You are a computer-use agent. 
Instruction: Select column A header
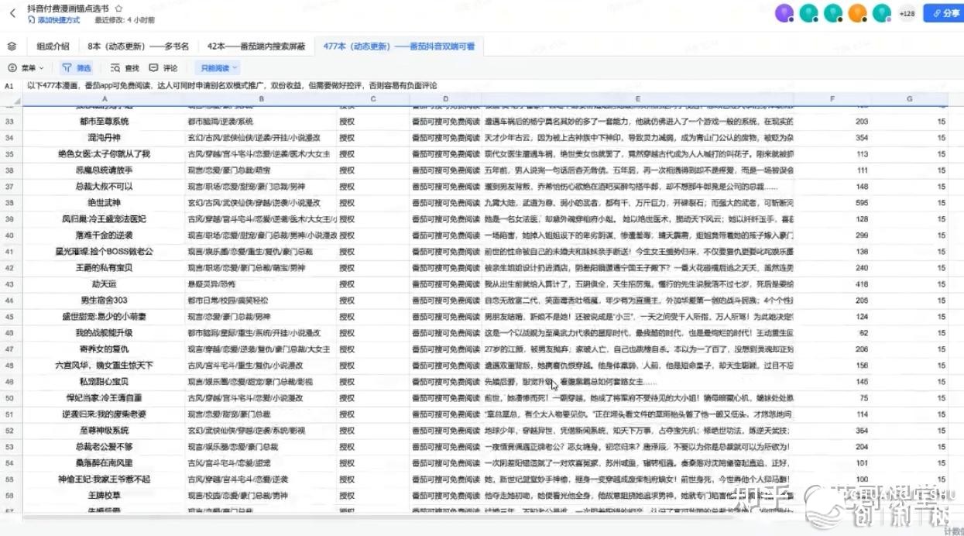tap(103, 99)
